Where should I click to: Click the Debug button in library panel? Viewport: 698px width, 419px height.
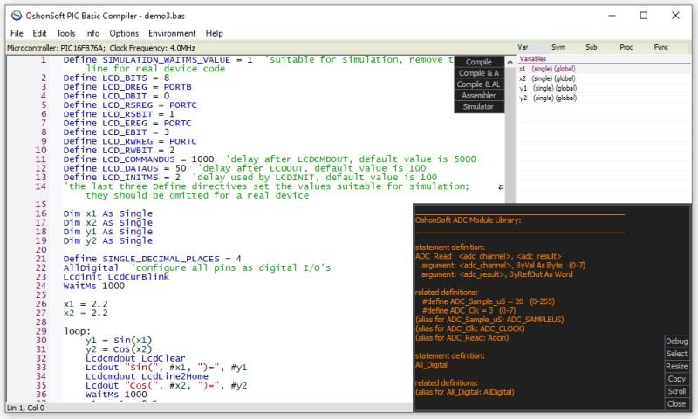677,341
